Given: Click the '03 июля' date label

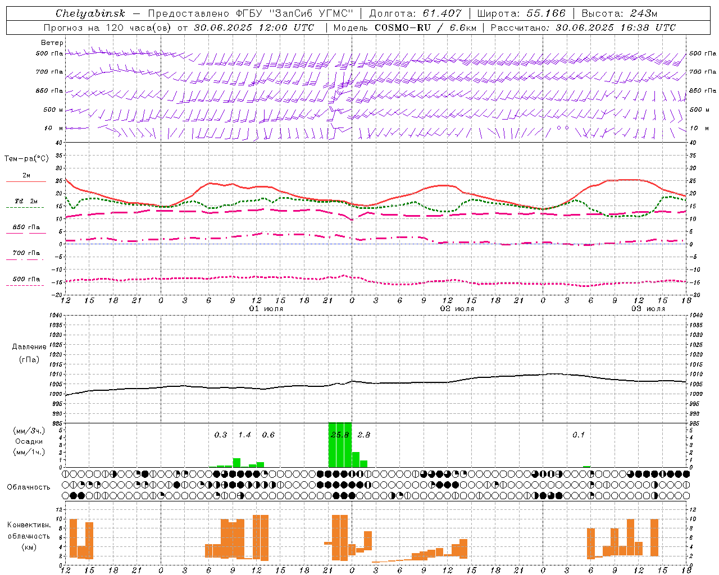Looking at the screenshot, I should (648, 309).
